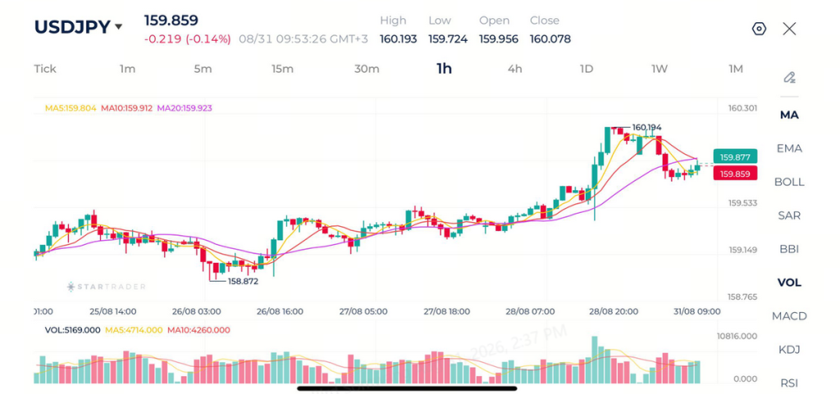Enable the BBI indicator
Image resolution: width=840 pixels, height=394 pixels.
(789, 249)
